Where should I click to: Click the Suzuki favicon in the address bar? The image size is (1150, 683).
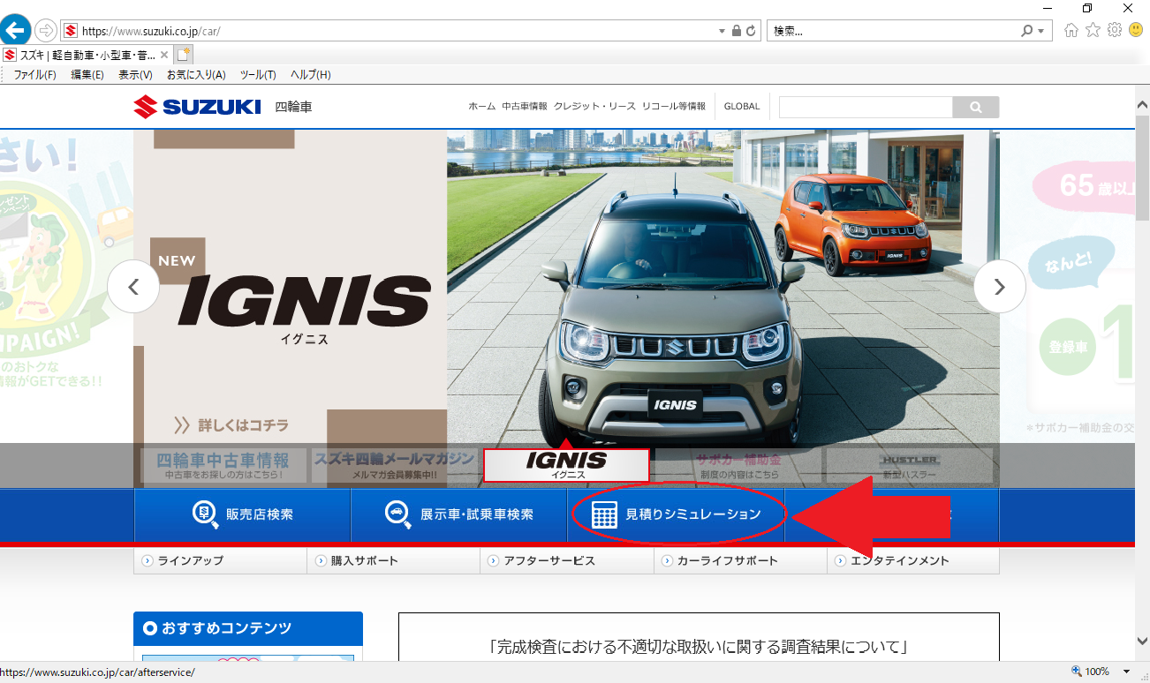(71, 31)
